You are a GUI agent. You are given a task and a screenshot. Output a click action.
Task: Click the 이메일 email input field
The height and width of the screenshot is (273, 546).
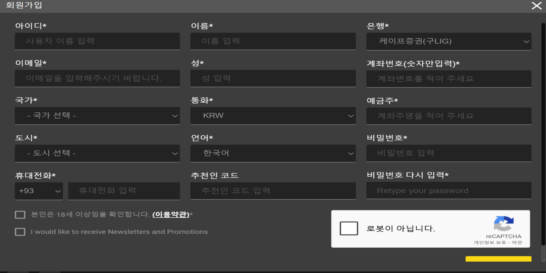click(x=97, y=78)
